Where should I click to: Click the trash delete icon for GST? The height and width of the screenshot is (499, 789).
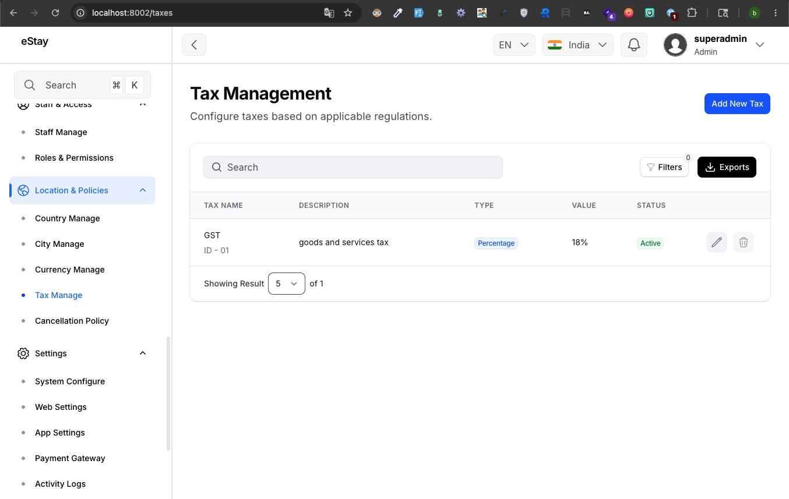coord(744,242)
